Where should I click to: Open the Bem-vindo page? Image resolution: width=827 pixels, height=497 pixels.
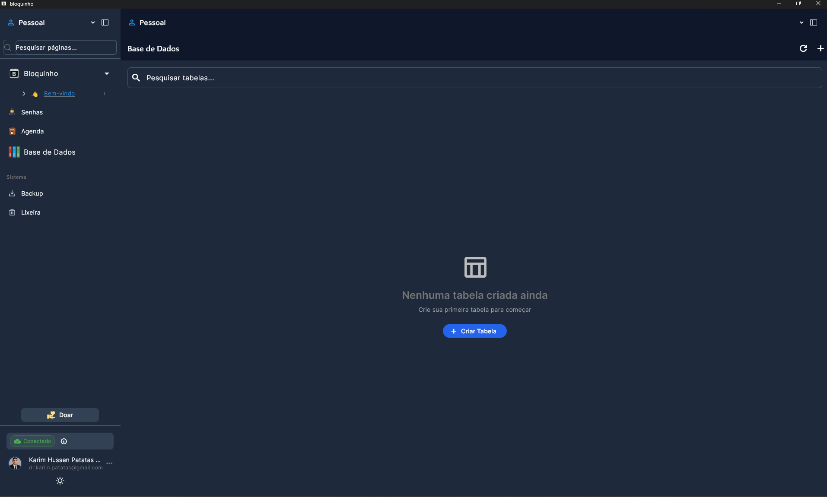click(59, 93)
